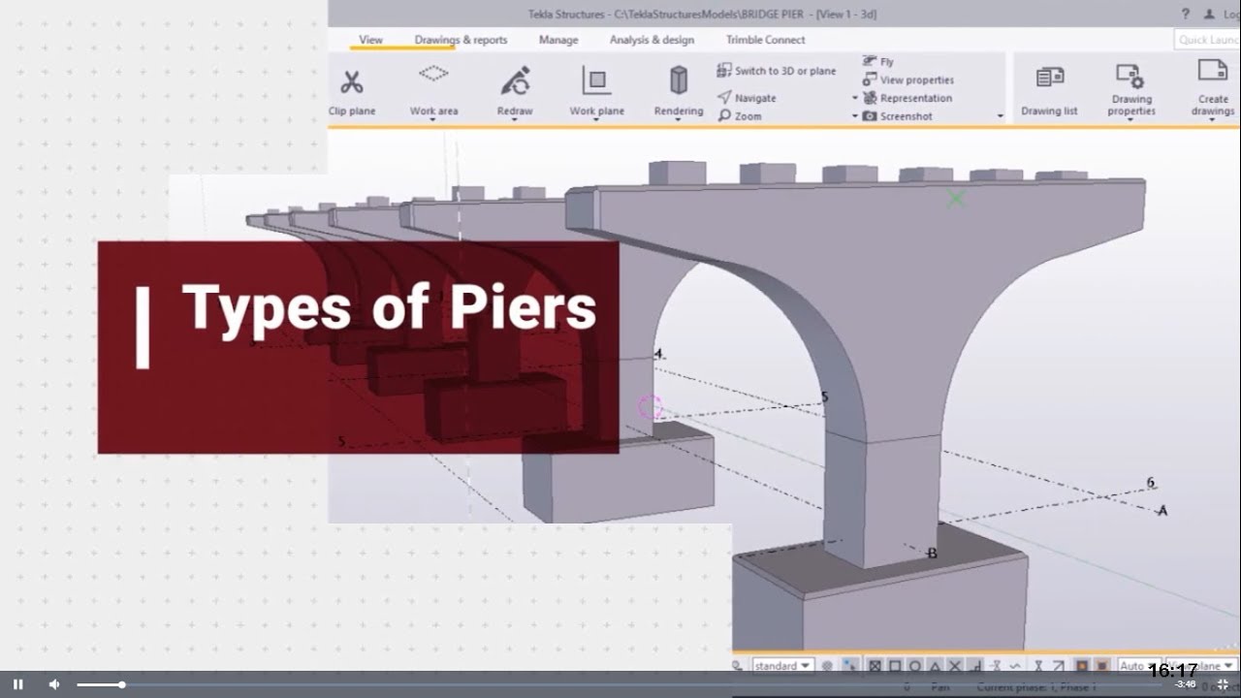The height and width of the screenshot is (698, 1241).
Task: Open View properties
Action: coord(908,79)
